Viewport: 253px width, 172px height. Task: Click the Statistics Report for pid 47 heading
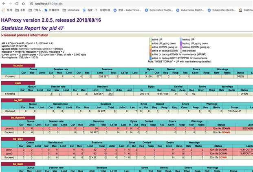point(32,28)
